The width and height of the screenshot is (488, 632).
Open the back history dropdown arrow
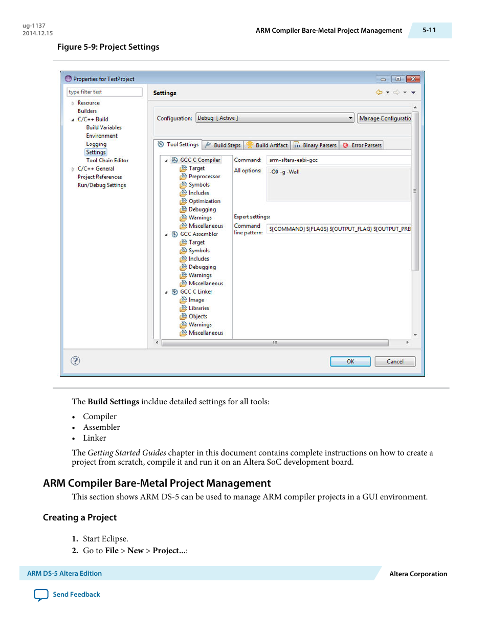[388, 93]
